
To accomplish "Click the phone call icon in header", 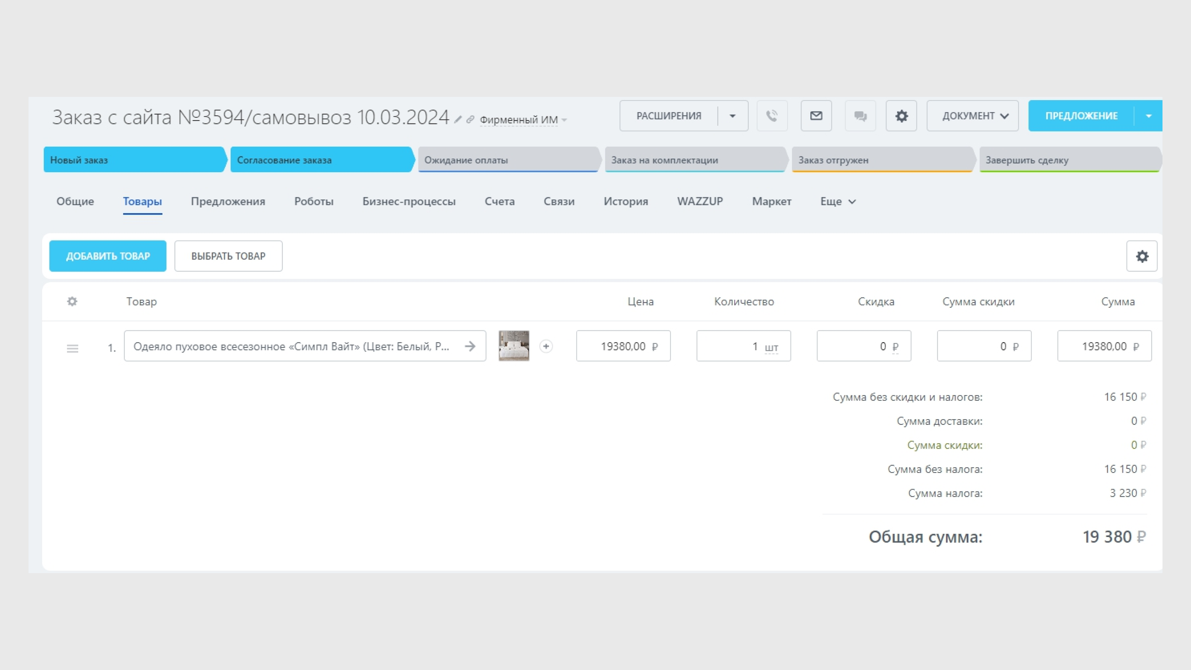I will click(772, 116).
